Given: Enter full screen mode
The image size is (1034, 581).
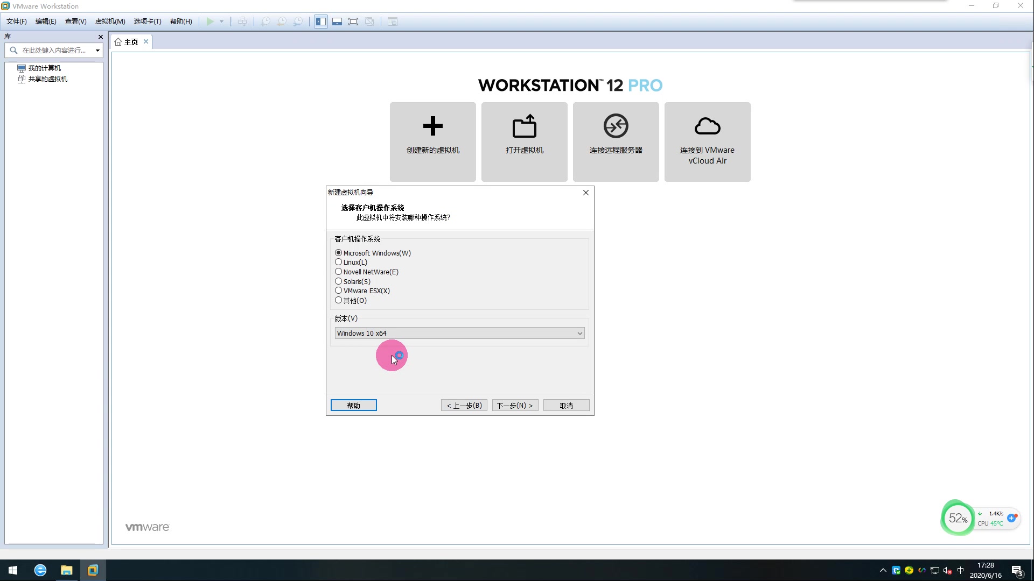Looking at the screenshot, I should 353,22.
